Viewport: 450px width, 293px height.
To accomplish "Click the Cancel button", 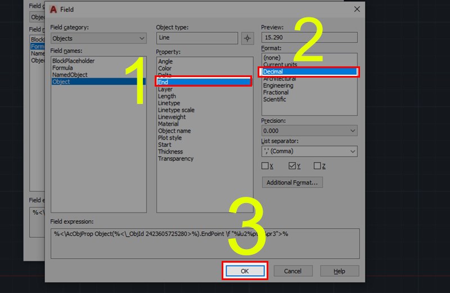I will (292, 271).
